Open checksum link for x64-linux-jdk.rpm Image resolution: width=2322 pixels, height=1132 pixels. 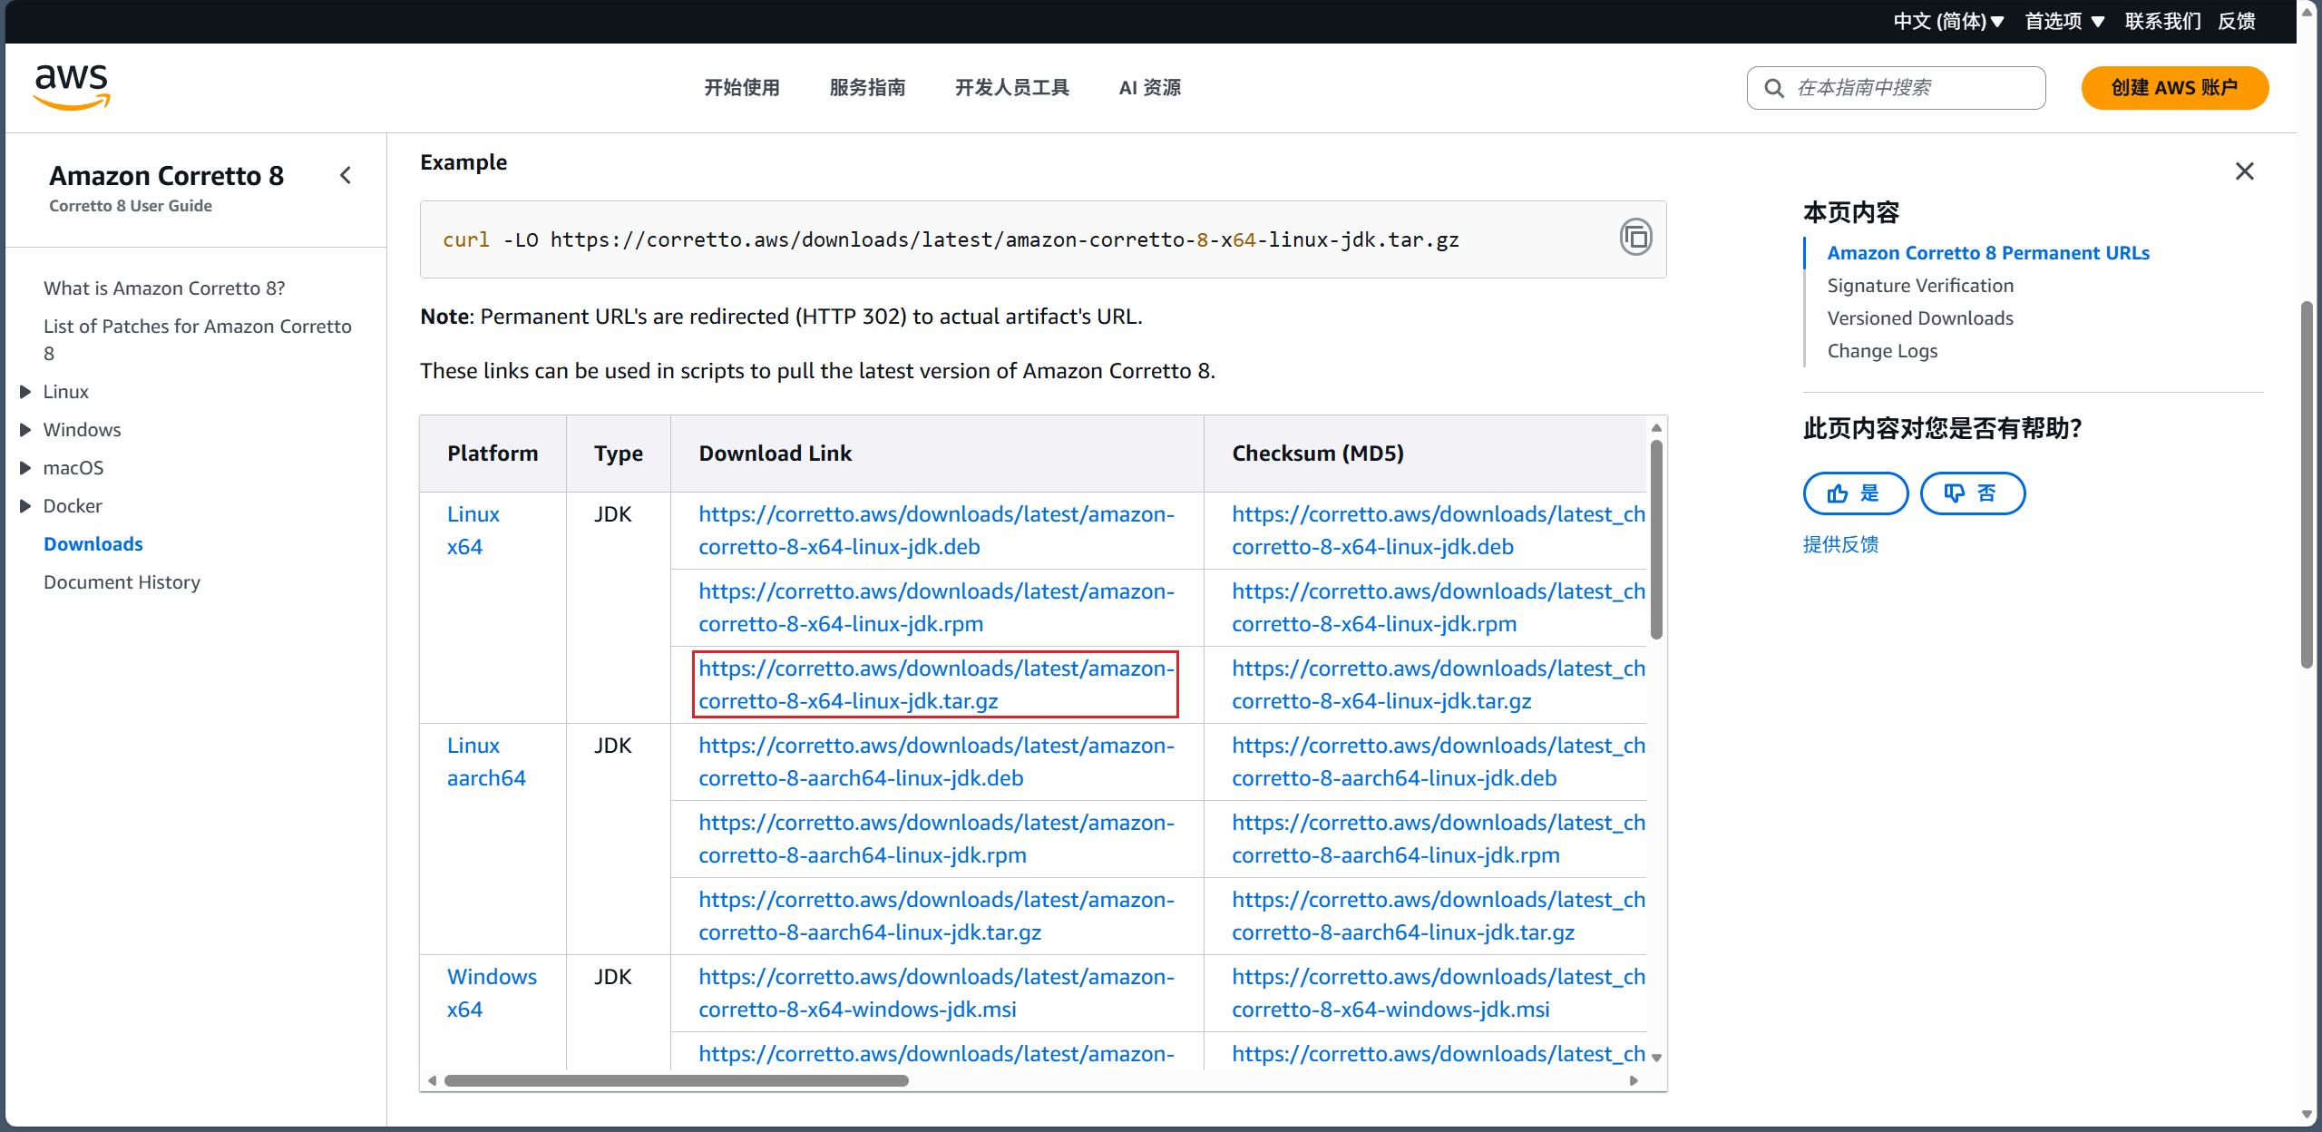pyautogui.click(x=1439, y=608)
